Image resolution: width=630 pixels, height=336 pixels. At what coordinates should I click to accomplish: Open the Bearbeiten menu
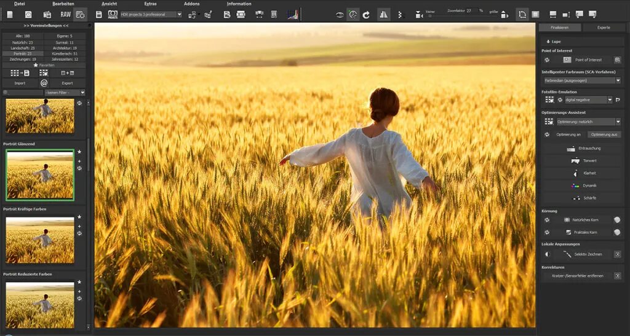click(x=63, y=4)
